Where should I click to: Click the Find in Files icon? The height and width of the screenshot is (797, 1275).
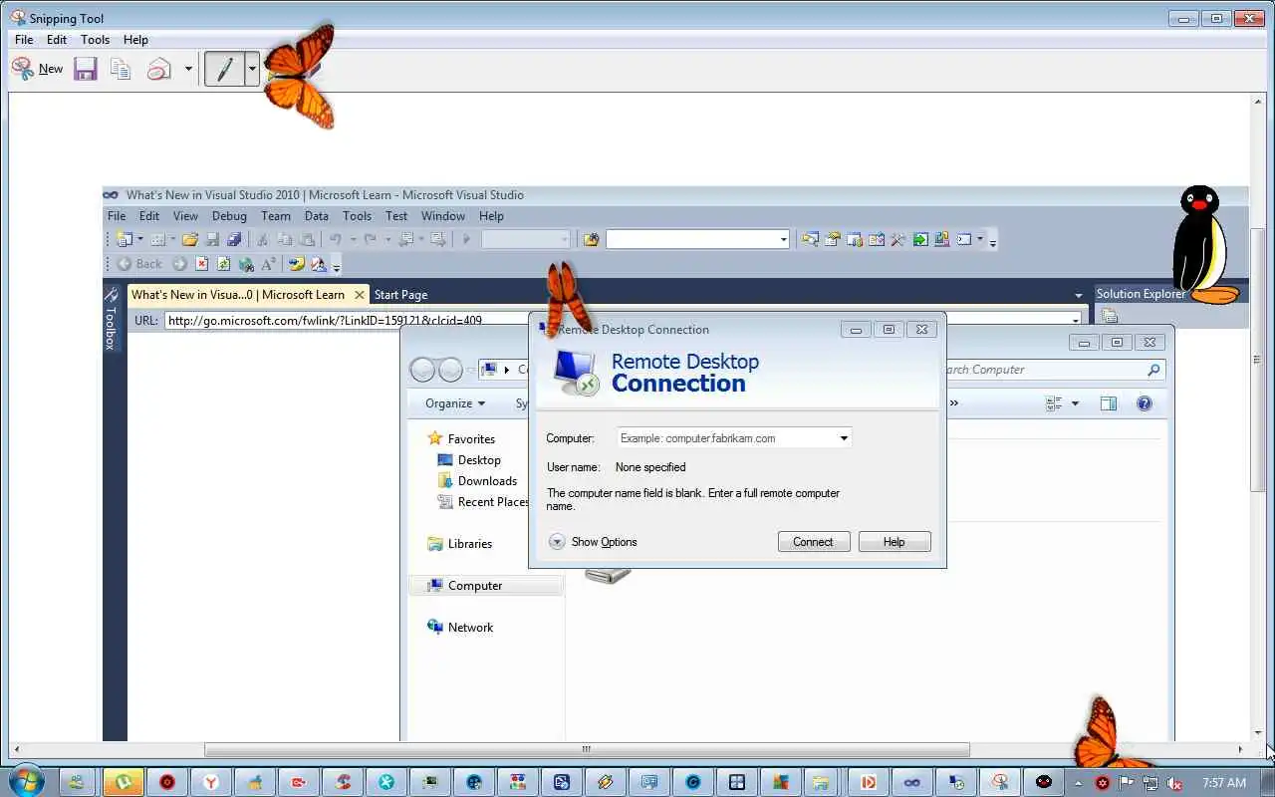pyautogui.click(x=591, y=239)
